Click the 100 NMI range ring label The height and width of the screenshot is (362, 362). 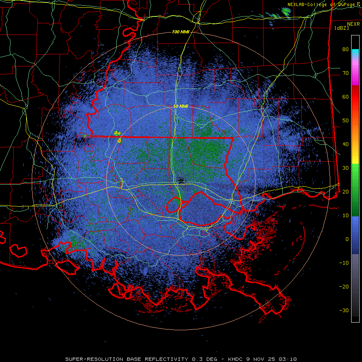[181, 32]
